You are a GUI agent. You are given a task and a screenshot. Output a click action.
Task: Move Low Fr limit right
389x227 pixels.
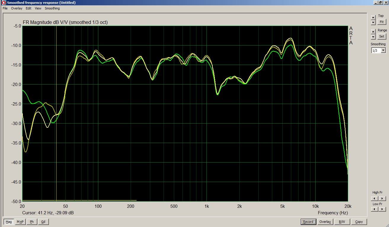(382, 209)
